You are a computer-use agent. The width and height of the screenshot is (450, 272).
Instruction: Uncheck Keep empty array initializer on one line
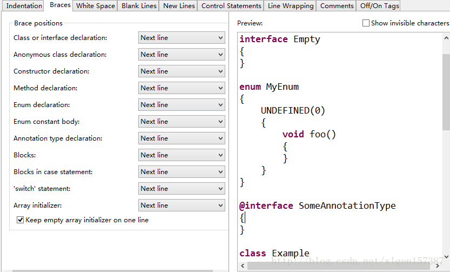(x=21, y=220)
